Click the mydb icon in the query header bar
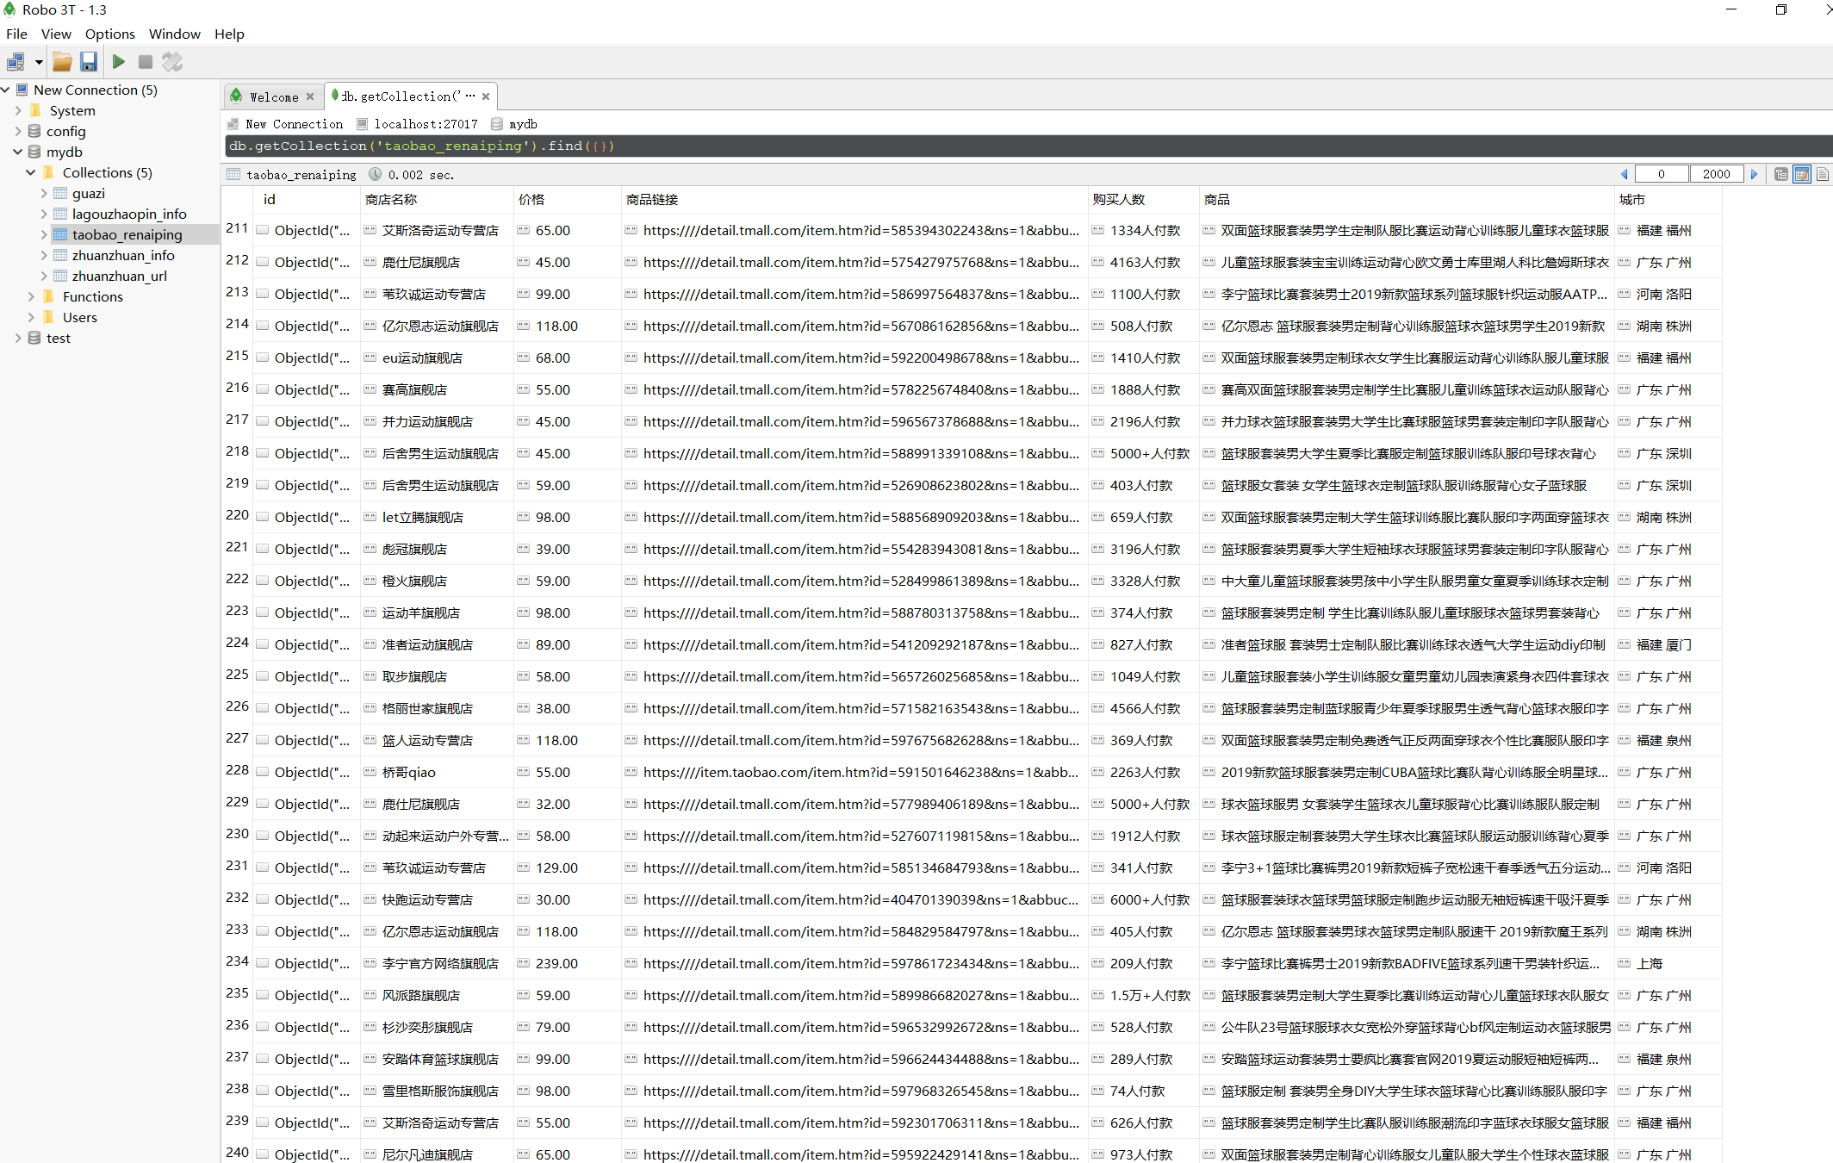 [x=497, y=124]
